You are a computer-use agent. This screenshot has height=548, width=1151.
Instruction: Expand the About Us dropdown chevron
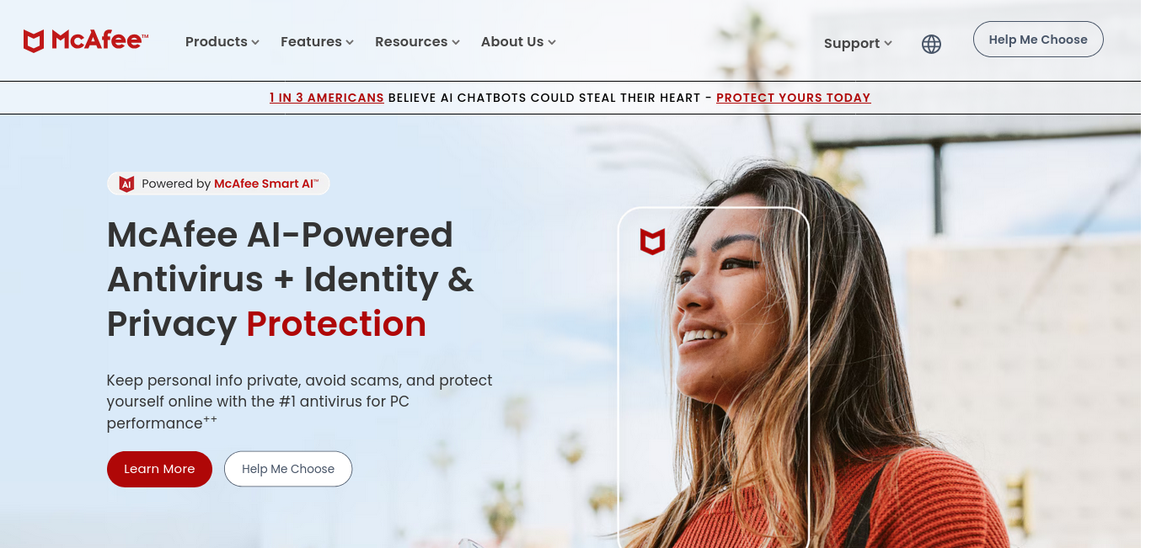[552, 42]
